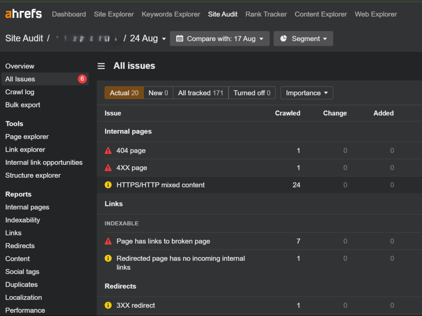
Task: Open the Links report in sidebar
Action: coord(13,233)
